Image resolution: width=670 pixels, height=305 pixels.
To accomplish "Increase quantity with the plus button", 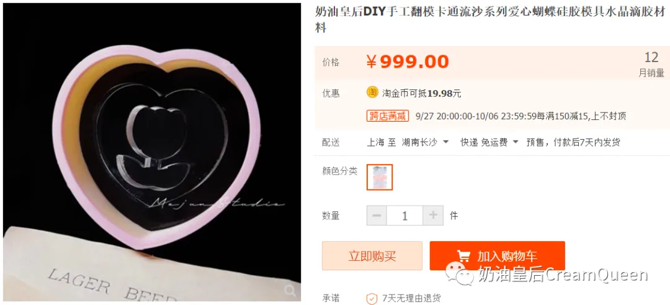I will coord(433,216).
